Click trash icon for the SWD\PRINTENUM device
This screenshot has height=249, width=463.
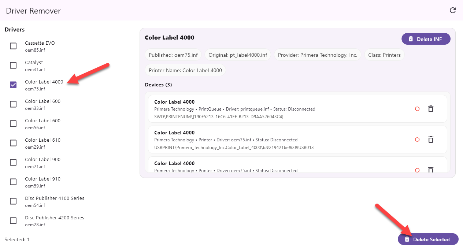tap(431, 109)
